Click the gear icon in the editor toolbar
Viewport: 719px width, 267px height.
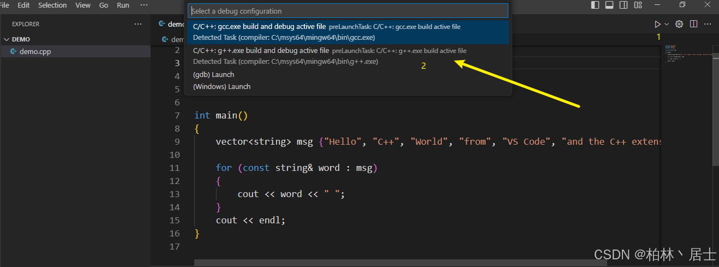(679, 24)
